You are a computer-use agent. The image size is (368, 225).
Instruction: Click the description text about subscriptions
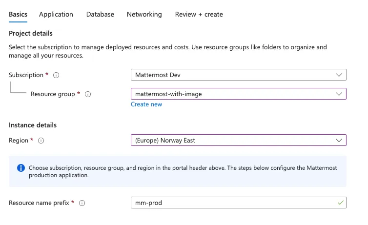point(168,51)
